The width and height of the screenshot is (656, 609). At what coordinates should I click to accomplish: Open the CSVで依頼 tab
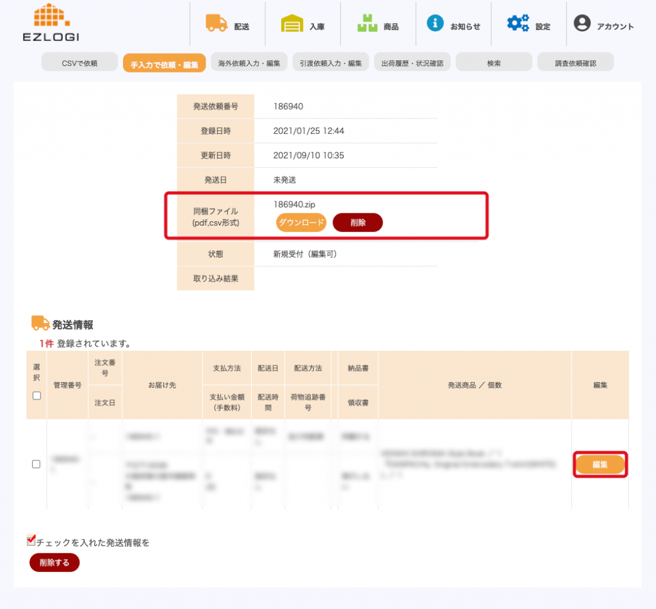(x=79, y=62)
